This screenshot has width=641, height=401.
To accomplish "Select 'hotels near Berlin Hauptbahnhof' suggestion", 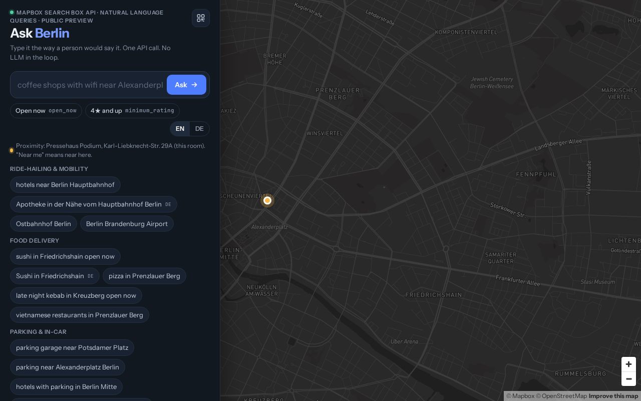I will (x=65, y=184).
